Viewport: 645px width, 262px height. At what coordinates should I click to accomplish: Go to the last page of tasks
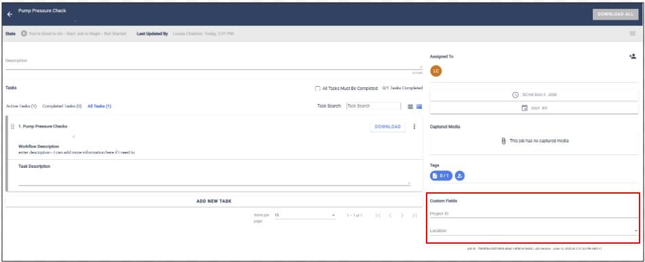coord(414,215)
